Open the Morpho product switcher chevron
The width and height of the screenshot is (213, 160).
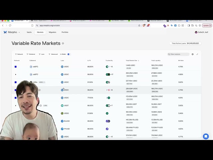(x=19, y=32)
